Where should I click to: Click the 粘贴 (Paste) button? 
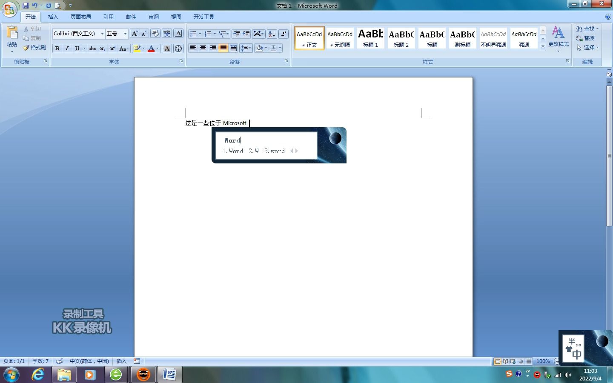tap(12, 38)
